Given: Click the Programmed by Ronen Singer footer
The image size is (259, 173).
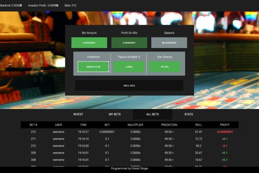Looking at the screenshot, I should pyautogui.click(x=129, y=168).
